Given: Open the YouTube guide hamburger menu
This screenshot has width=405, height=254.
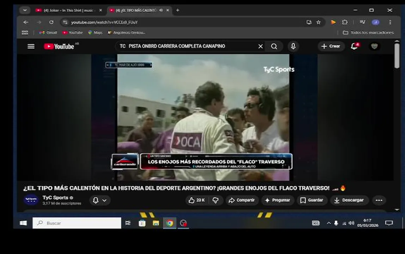Looking at the screenshot, I should tap(31, 46).
